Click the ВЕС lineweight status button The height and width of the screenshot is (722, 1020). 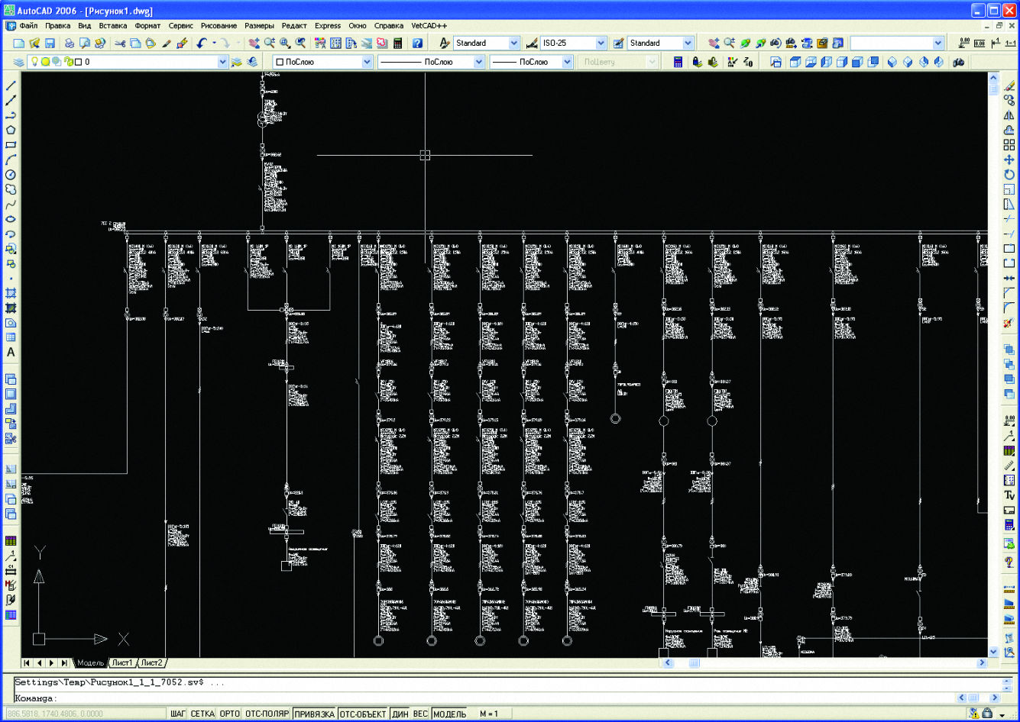point(420,714)
